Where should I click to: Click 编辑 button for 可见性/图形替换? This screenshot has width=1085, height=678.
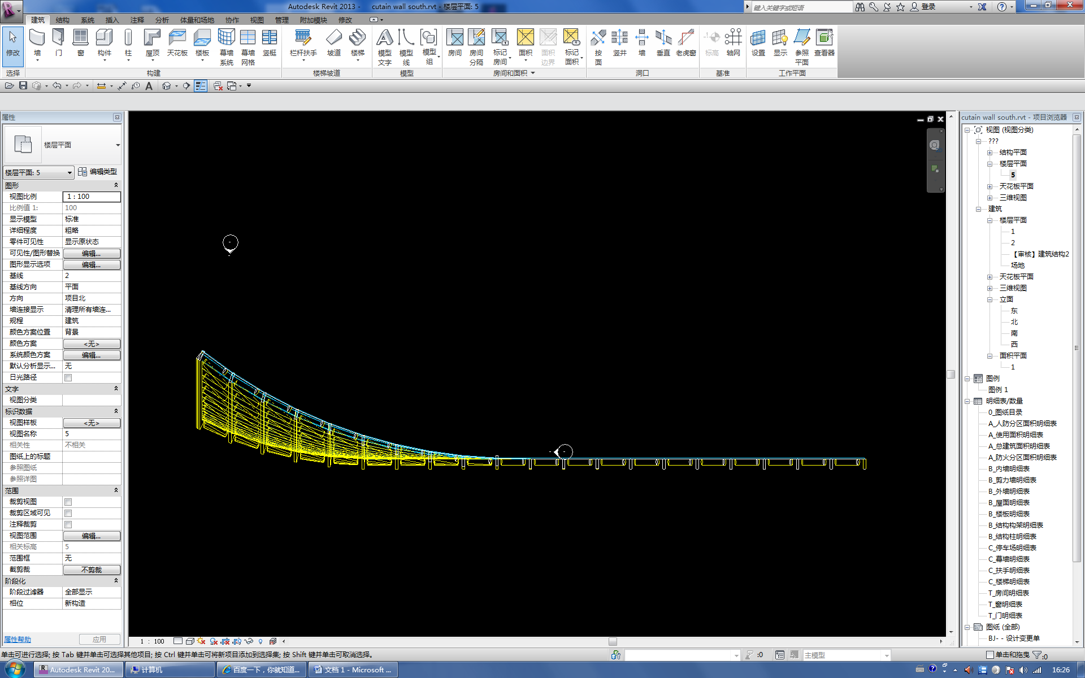point(92,253)
